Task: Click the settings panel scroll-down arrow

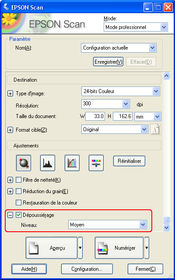Action: [x=166, y=228]
